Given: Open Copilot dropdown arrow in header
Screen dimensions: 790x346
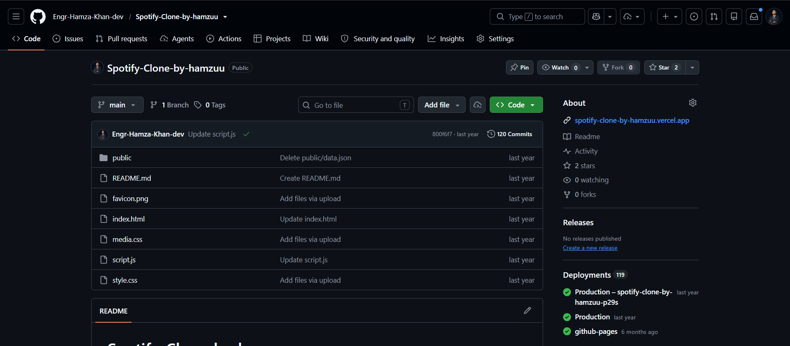Looking at the screenshot, I should point(610,17).
